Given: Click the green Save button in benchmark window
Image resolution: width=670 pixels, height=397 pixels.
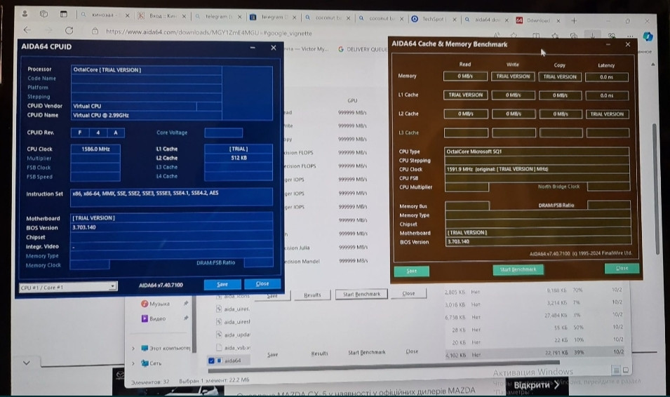Looking at the screenshot, I should click(411, 271).
